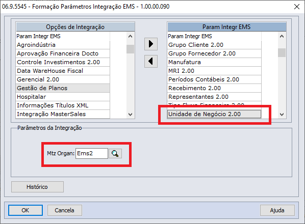Screen dimensions: 305x224
Task: Focus the Mtz Organ input field
Action: click(92, 154)
